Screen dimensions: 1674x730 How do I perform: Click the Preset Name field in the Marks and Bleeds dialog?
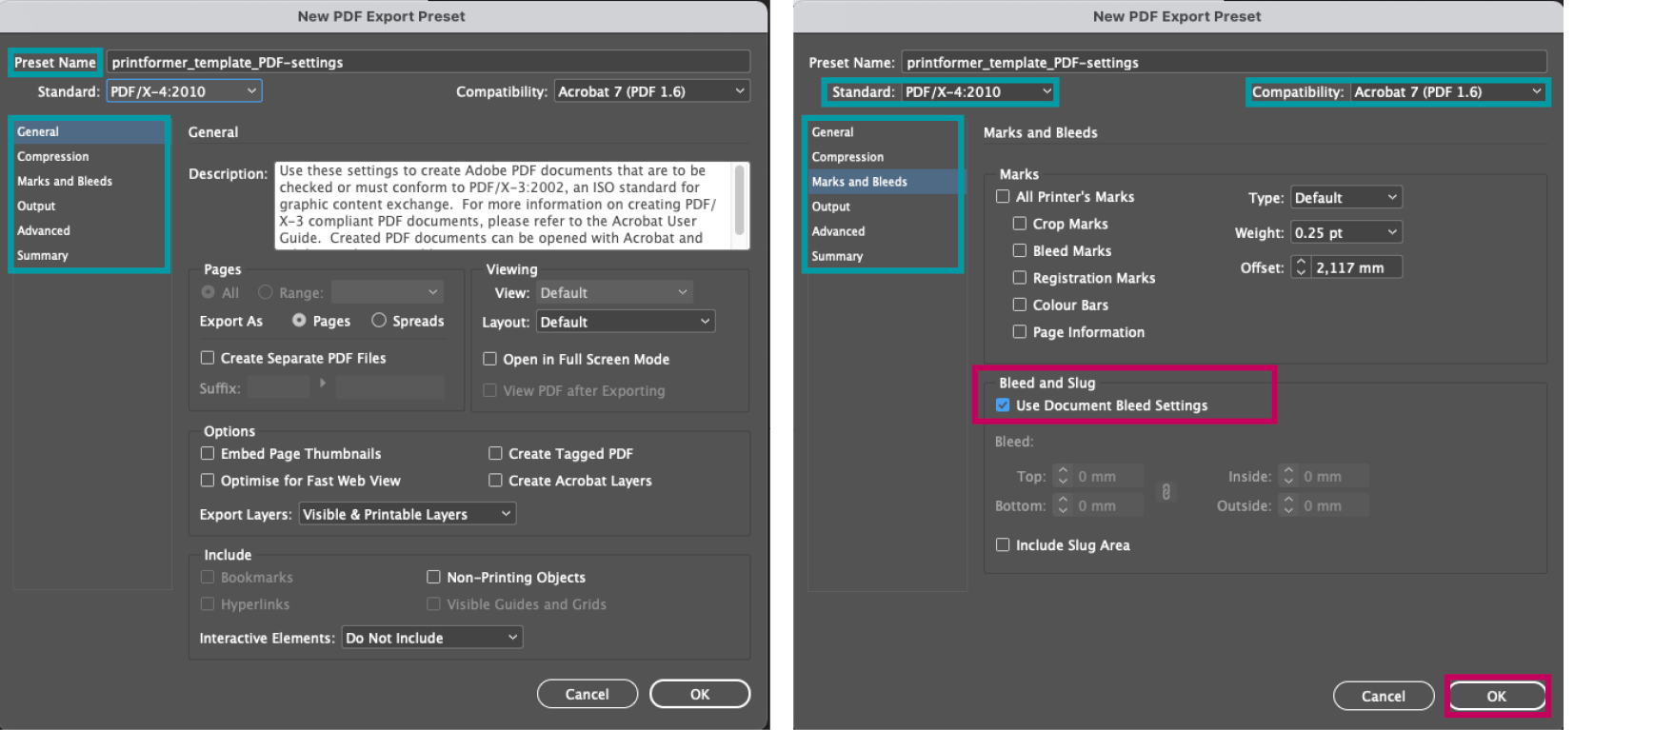click(1223, 63)
